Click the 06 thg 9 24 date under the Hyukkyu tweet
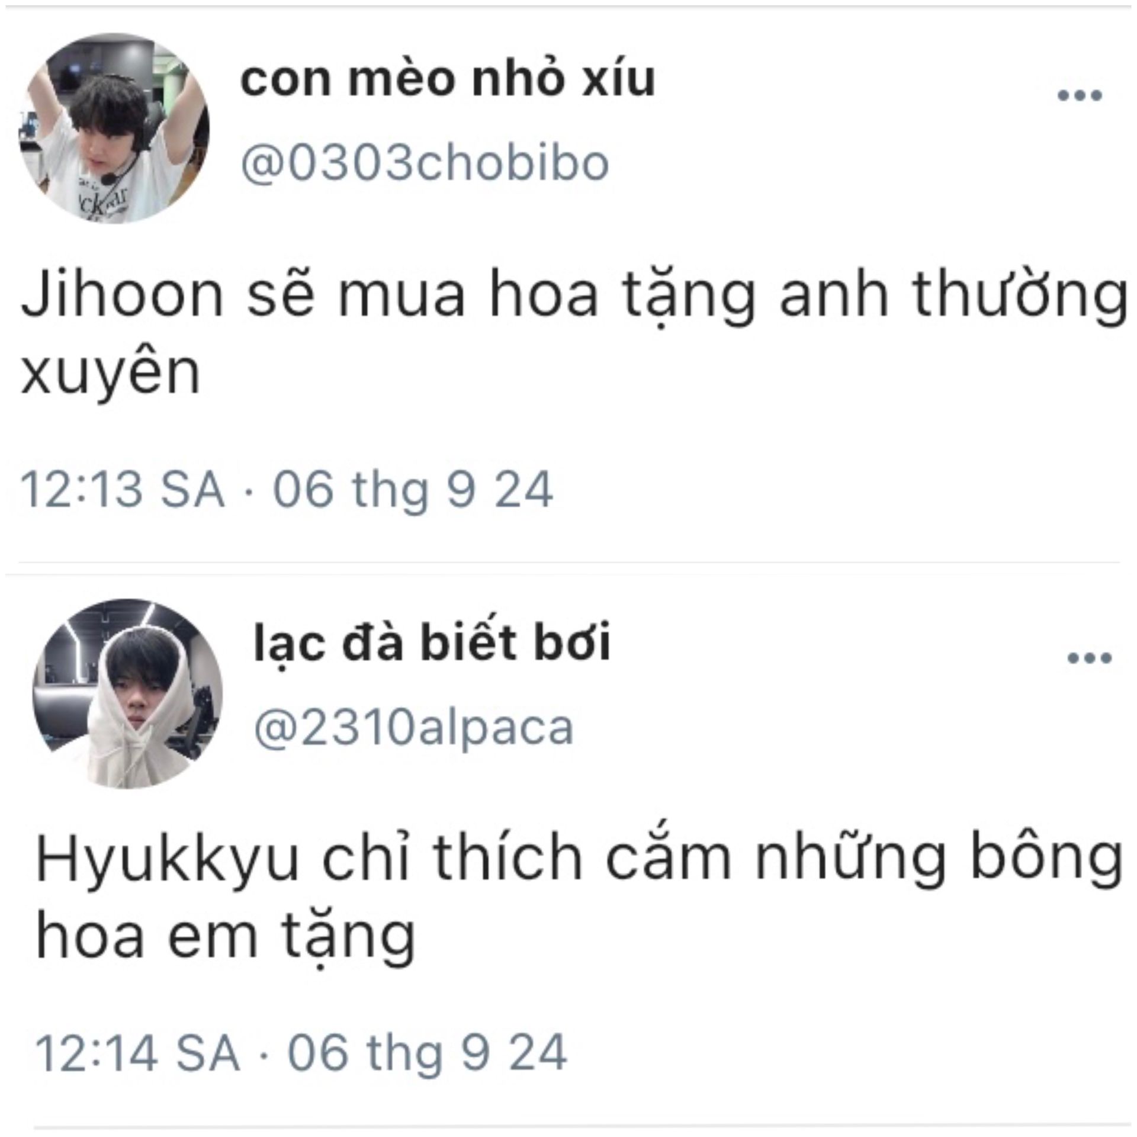Viewport: 1137px width, 1137px height. coord(428,1054)
